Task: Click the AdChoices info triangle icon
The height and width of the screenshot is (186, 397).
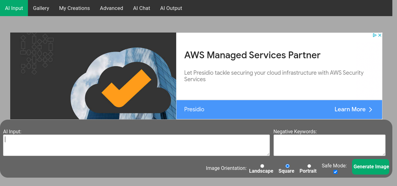Action: click(375, 35)
